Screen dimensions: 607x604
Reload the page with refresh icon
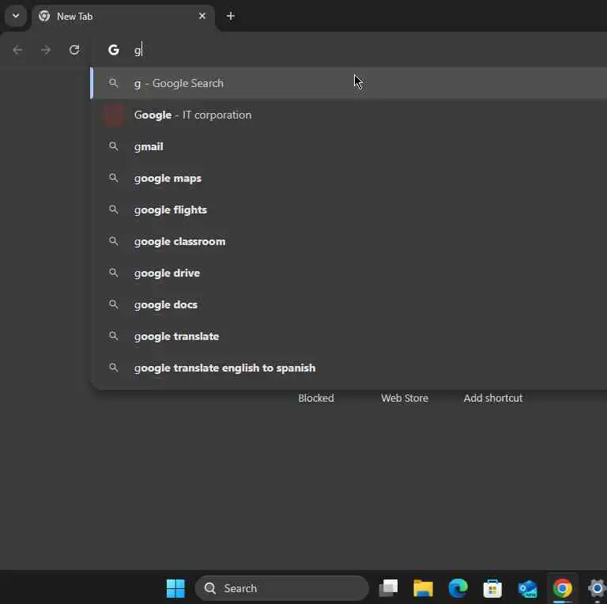point(74,50)
